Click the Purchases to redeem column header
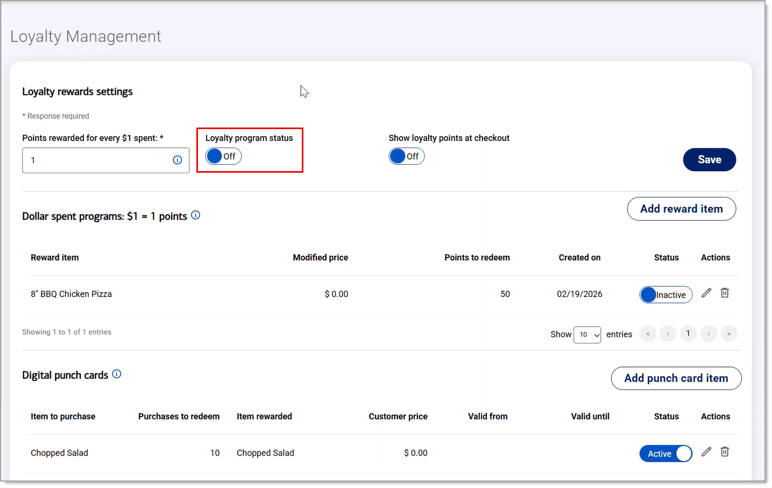The height and width of the screenshot is (488, 772). pos(179,416)
